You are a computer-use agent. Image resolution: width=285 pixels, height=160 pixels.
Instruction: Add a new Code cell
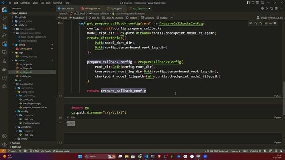pos(62,18)
